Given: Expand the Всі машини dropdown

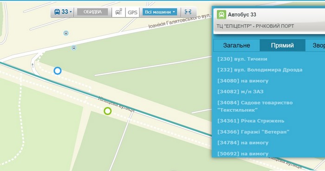Looking at the screenshot, I should click(160, 12).
